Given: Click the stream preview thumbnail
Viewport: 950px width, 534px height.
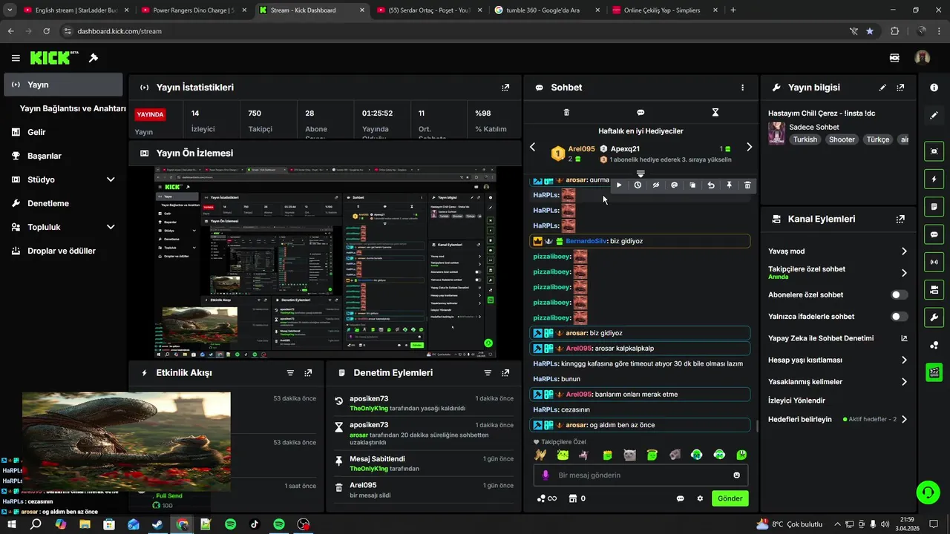Looking at the screenshot, I should (x=326, y=262).
